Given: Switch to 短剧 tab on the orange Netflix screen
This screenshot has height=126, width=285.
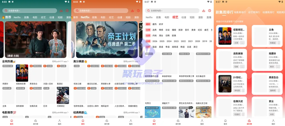Looking at the screenshot, I should (128, 17).
